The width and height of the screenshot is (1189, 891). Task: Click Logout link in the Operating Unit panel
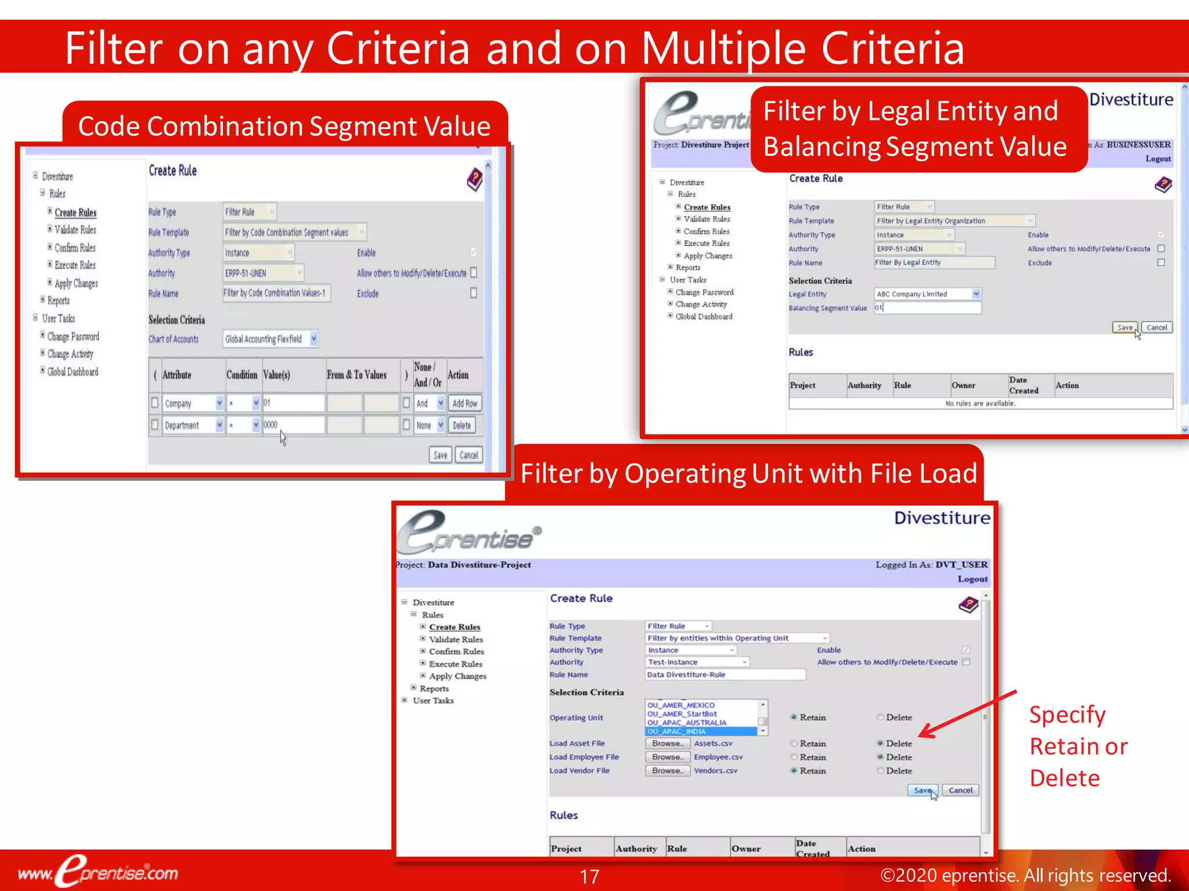tap(972, 579)
